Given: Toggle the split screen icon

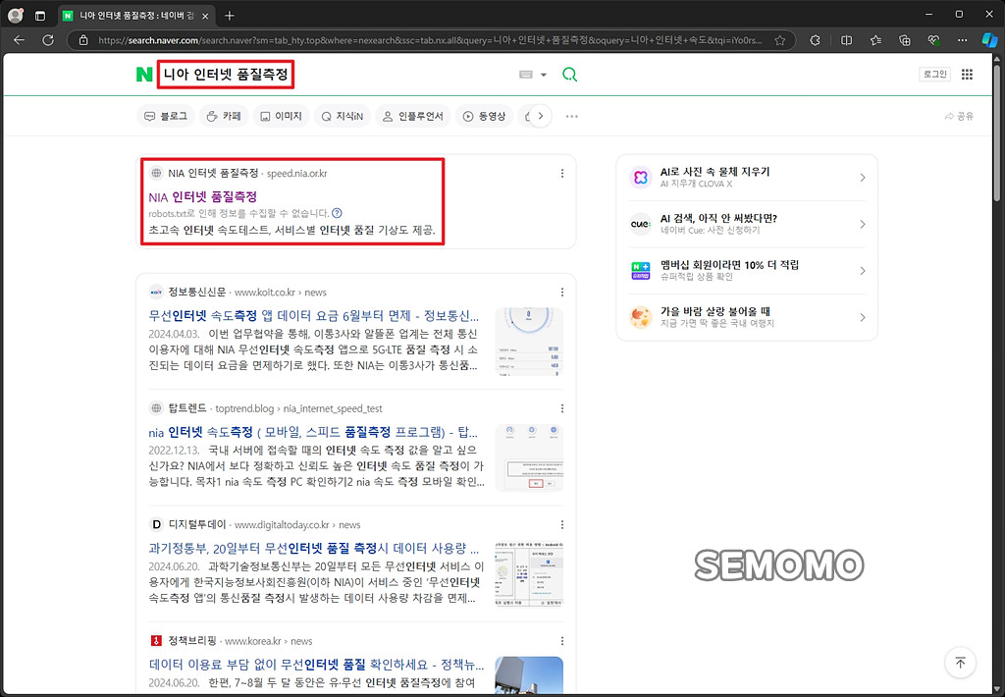Looking at the screenshot, I should pyautogui.click(x=846, y=40).
